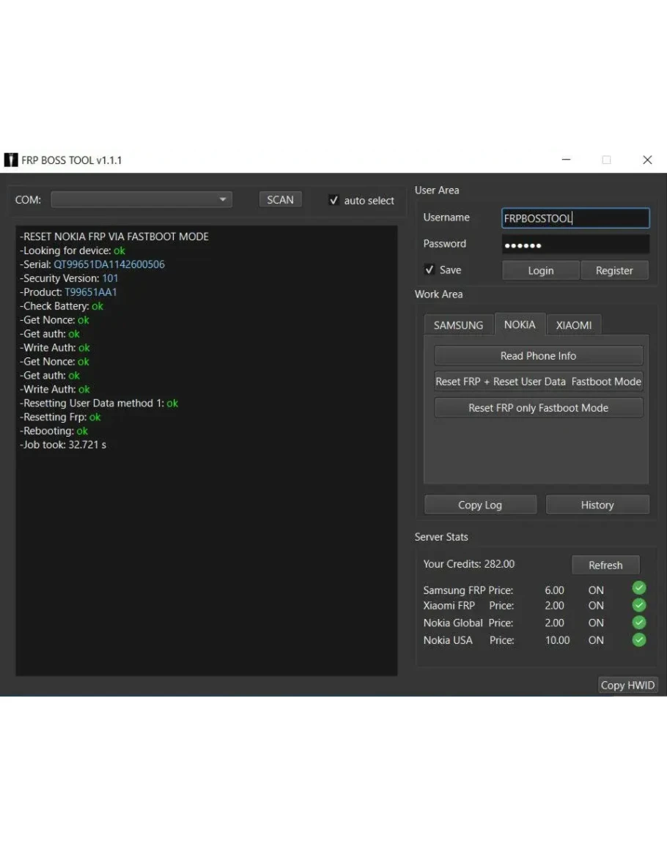This screenshot has width=667, height=846.
Task: Switch to the XIAOMI tab
Action: (573, 325)
